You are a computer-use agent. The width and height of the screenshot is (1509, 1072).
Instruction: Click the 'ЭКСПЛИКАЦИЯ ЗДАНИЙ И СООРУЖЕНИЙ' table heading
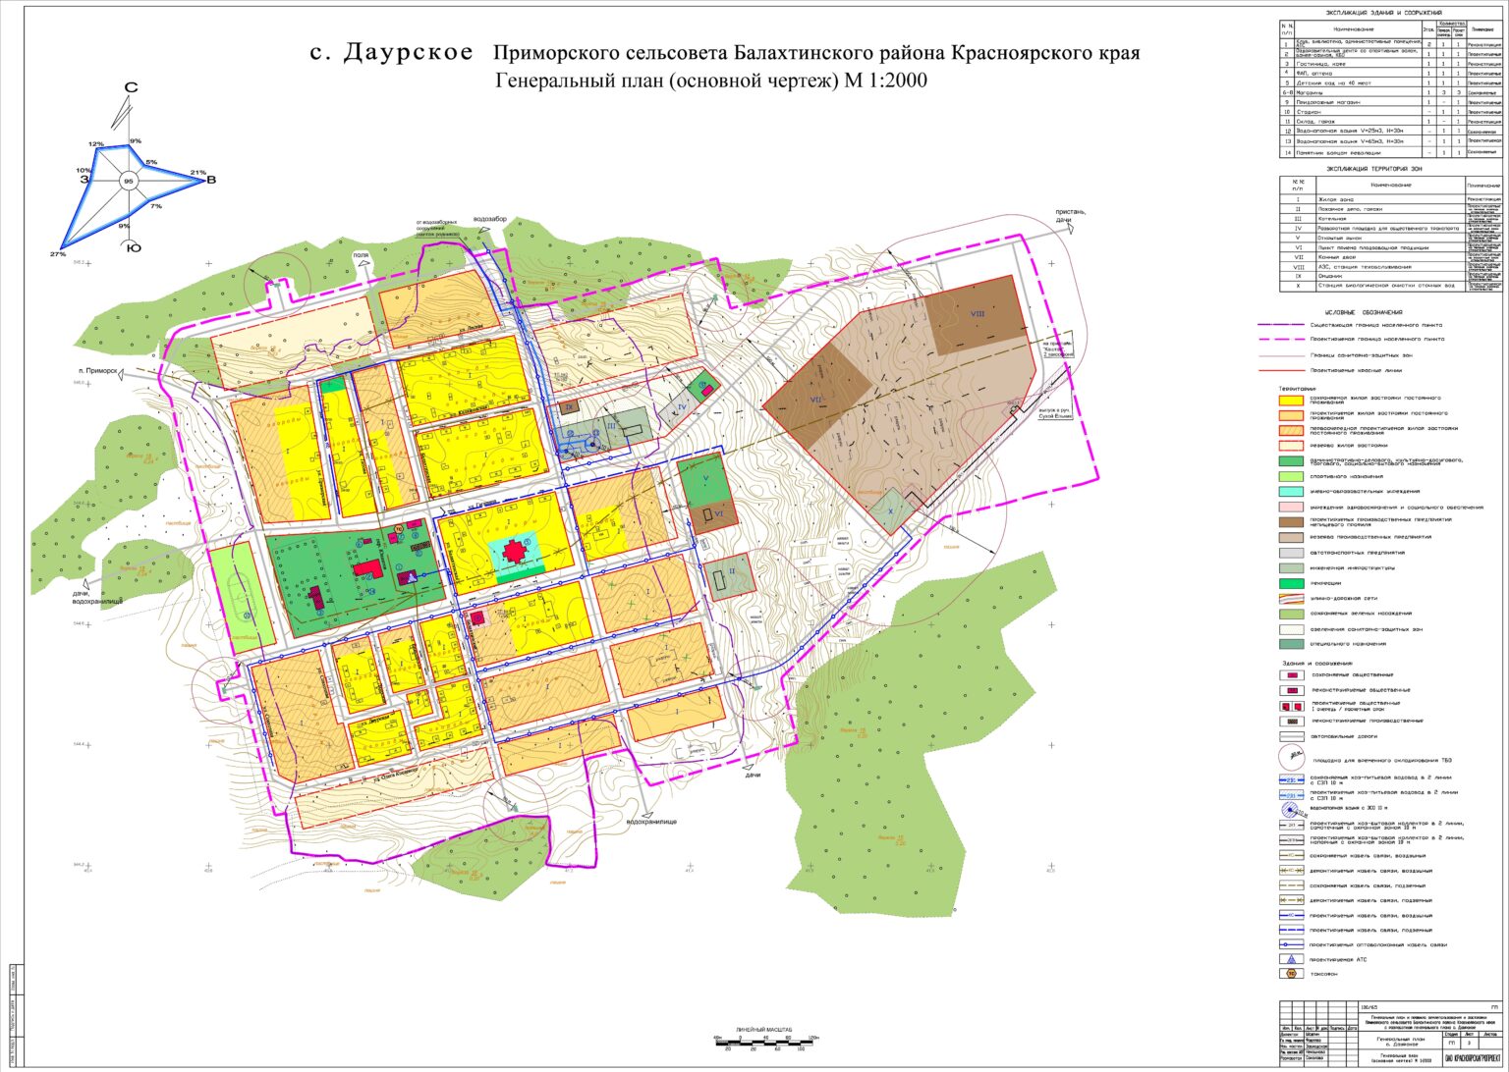coord(1384,13)
